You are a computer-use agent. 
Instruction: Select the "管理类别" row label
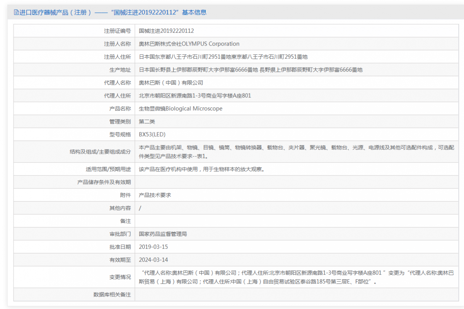pyautogui.click(x=120, y=122)
